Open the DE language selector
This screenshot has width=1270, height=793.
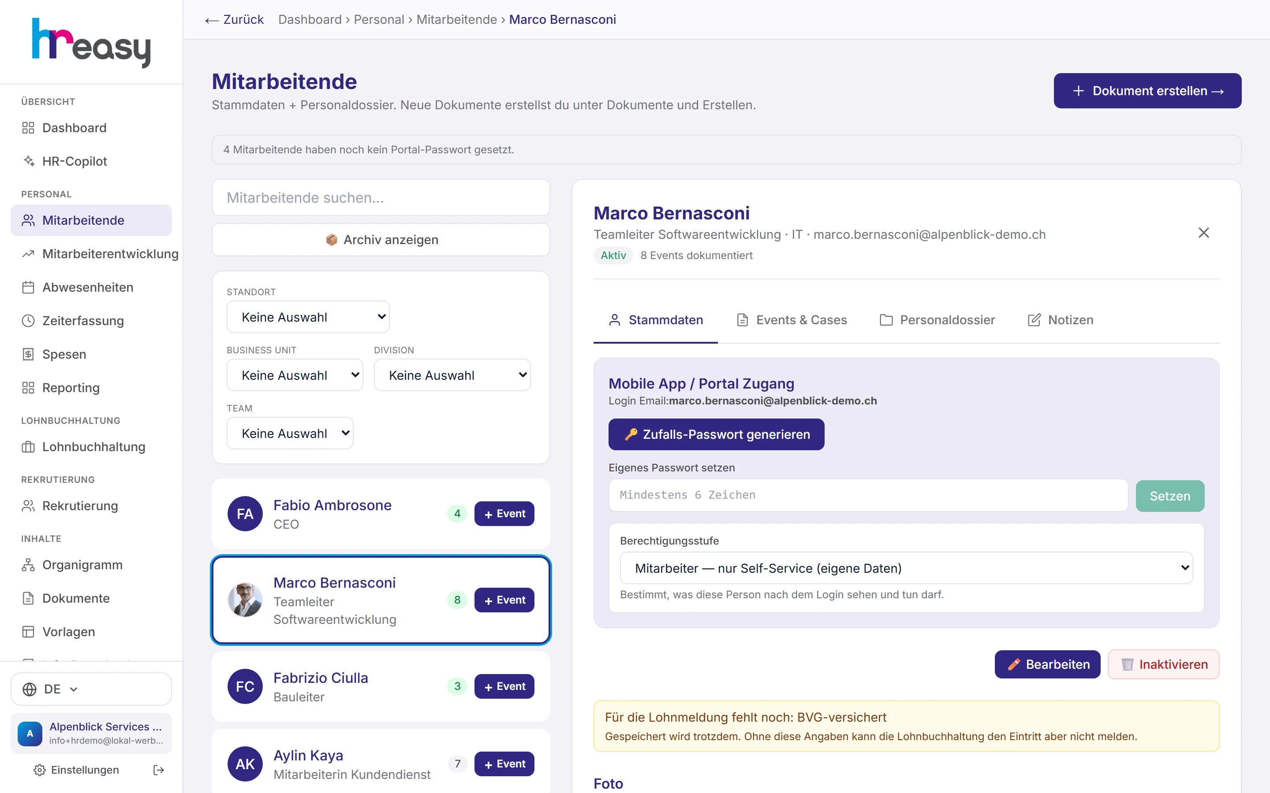click(91, 689)
